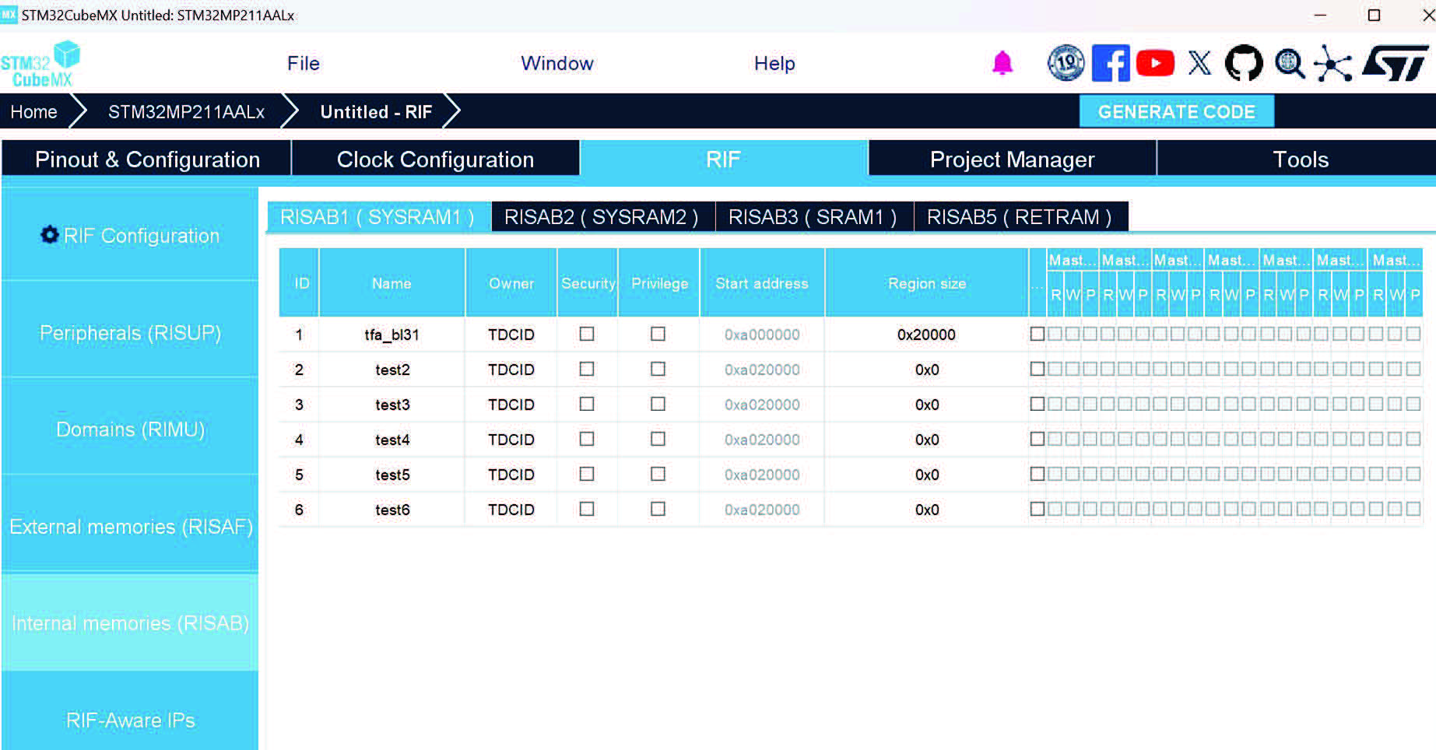Click the ID column header
Image resolution: width=1436 pixels, height=750 pixels.
tap(300, 283)
